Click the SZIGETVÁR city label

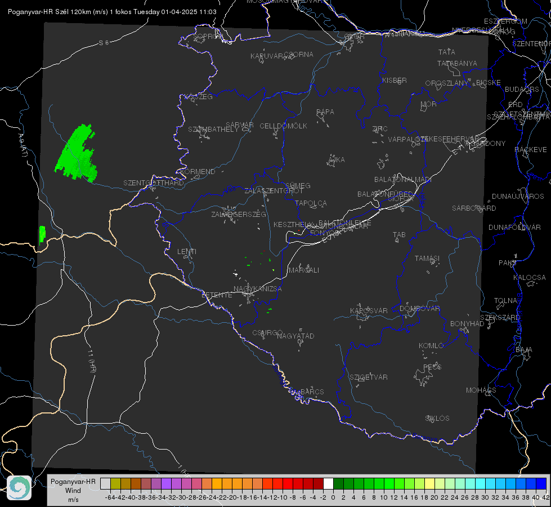369,377
